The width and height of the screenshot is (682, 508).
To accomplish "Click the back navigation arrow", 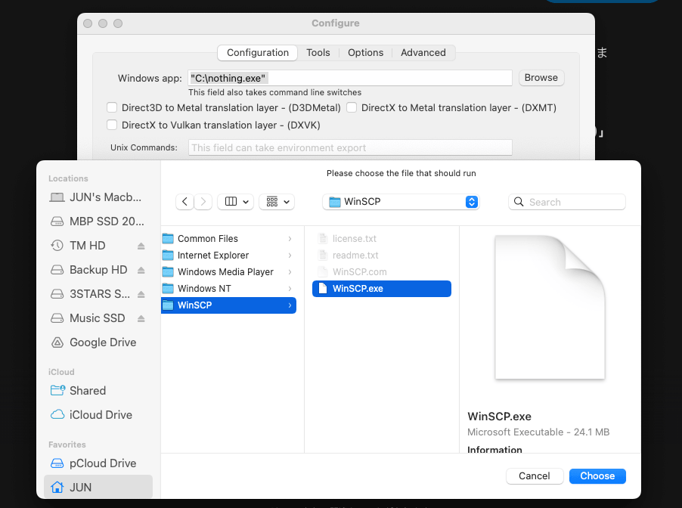I will click(x=185, y=202).
